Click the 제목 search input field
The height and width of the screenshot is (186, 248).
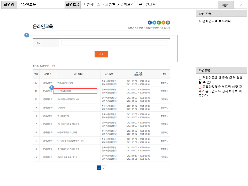pos(114,43)
